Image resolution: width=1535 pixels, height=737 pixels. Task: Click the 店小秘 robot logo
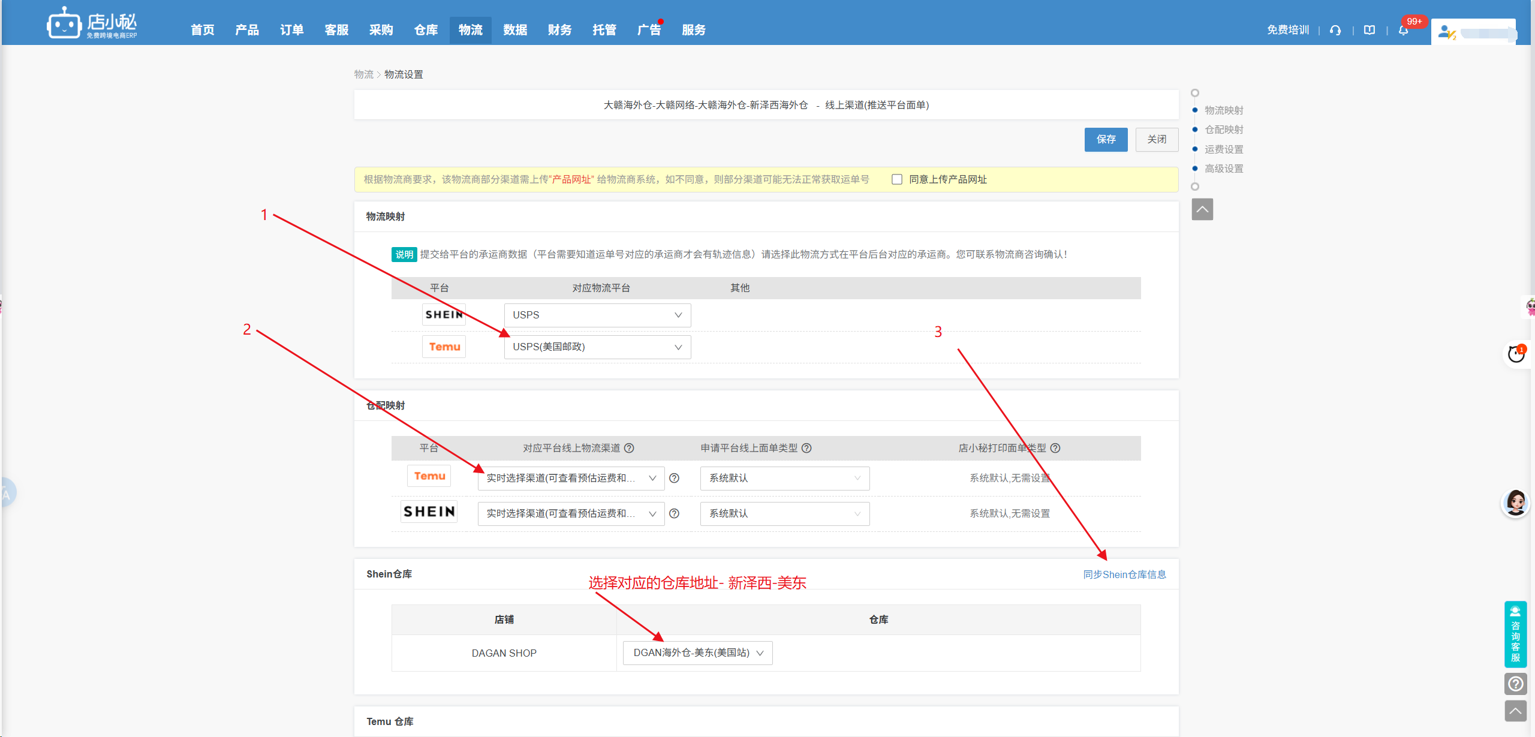pos(92,23)
